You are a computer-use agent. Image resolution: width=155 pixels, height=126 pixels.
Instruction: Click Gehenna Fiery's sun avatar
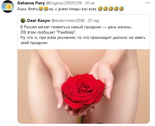(x=8, y=6)
